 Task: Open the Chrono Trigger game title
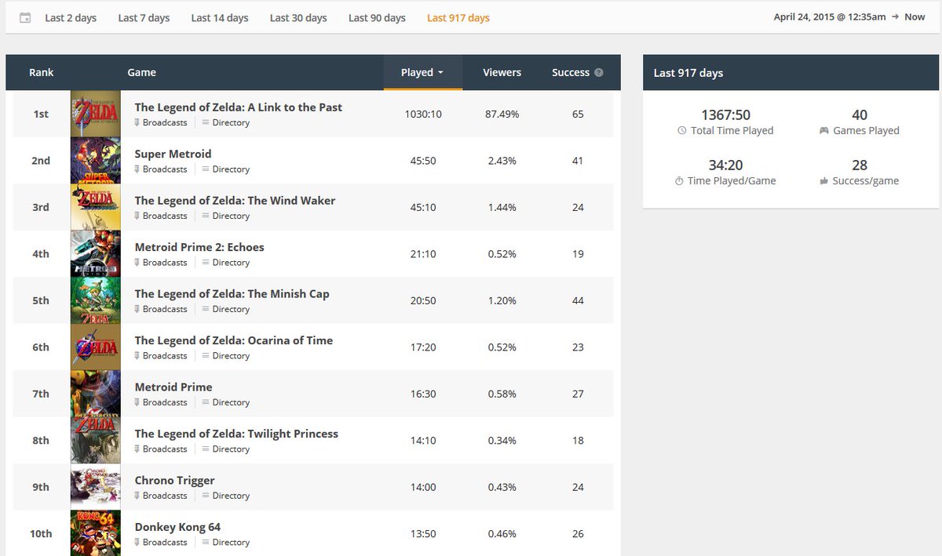pyautogui.click(x=174, y=481)
